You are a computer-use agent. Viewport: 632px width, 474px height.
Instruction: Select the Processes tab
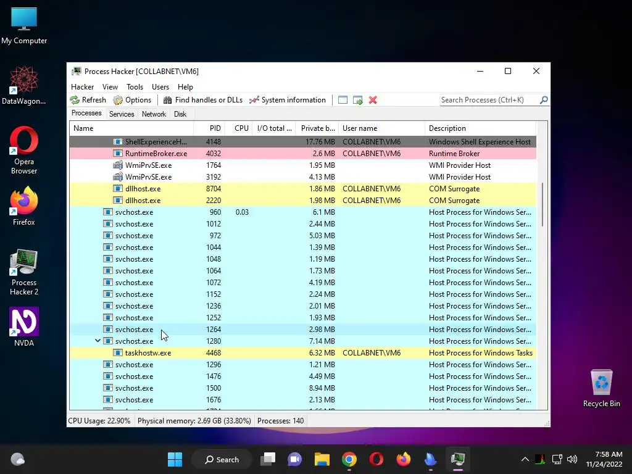coord(86,114)
